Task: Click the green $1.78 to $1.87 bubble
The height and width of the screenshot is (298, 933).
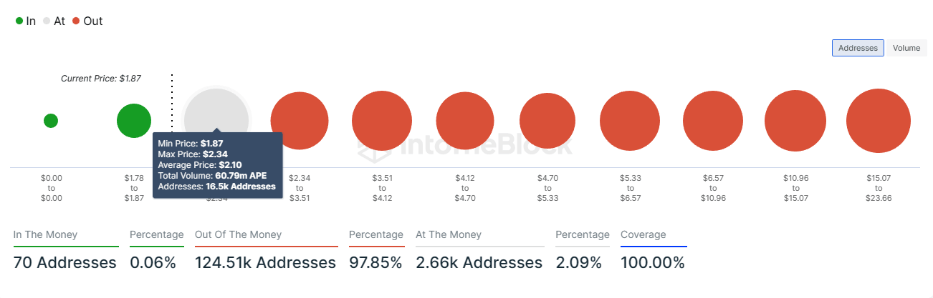Action: coord(133,121)
